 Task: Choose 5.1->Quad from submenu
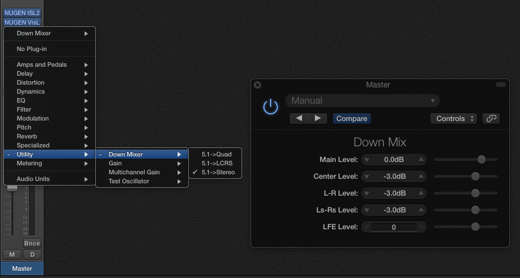[x=216, y=154]
